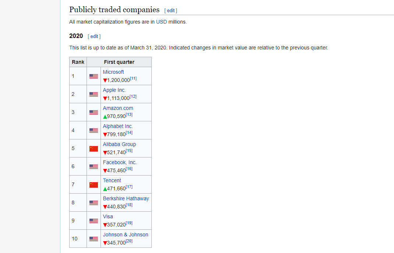This screenshot has width=394, height=253.
Task: Edit the Publicly traded companies section
Action: [170, 11]
